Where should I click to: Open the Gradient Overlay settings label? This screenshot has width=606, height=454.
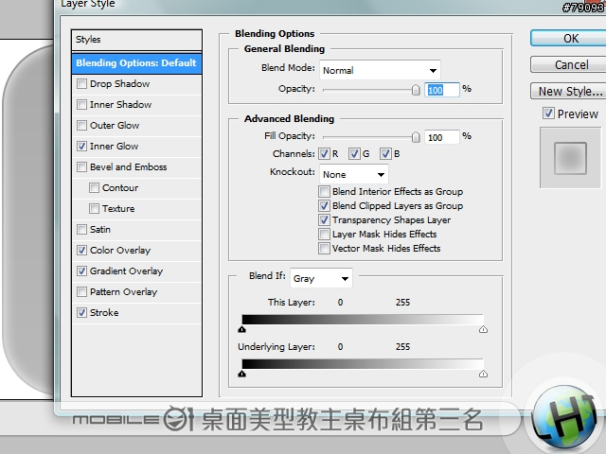tap(126, 271)
